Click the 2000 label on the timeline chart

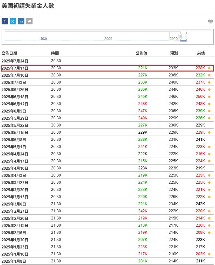coord(108,39)
